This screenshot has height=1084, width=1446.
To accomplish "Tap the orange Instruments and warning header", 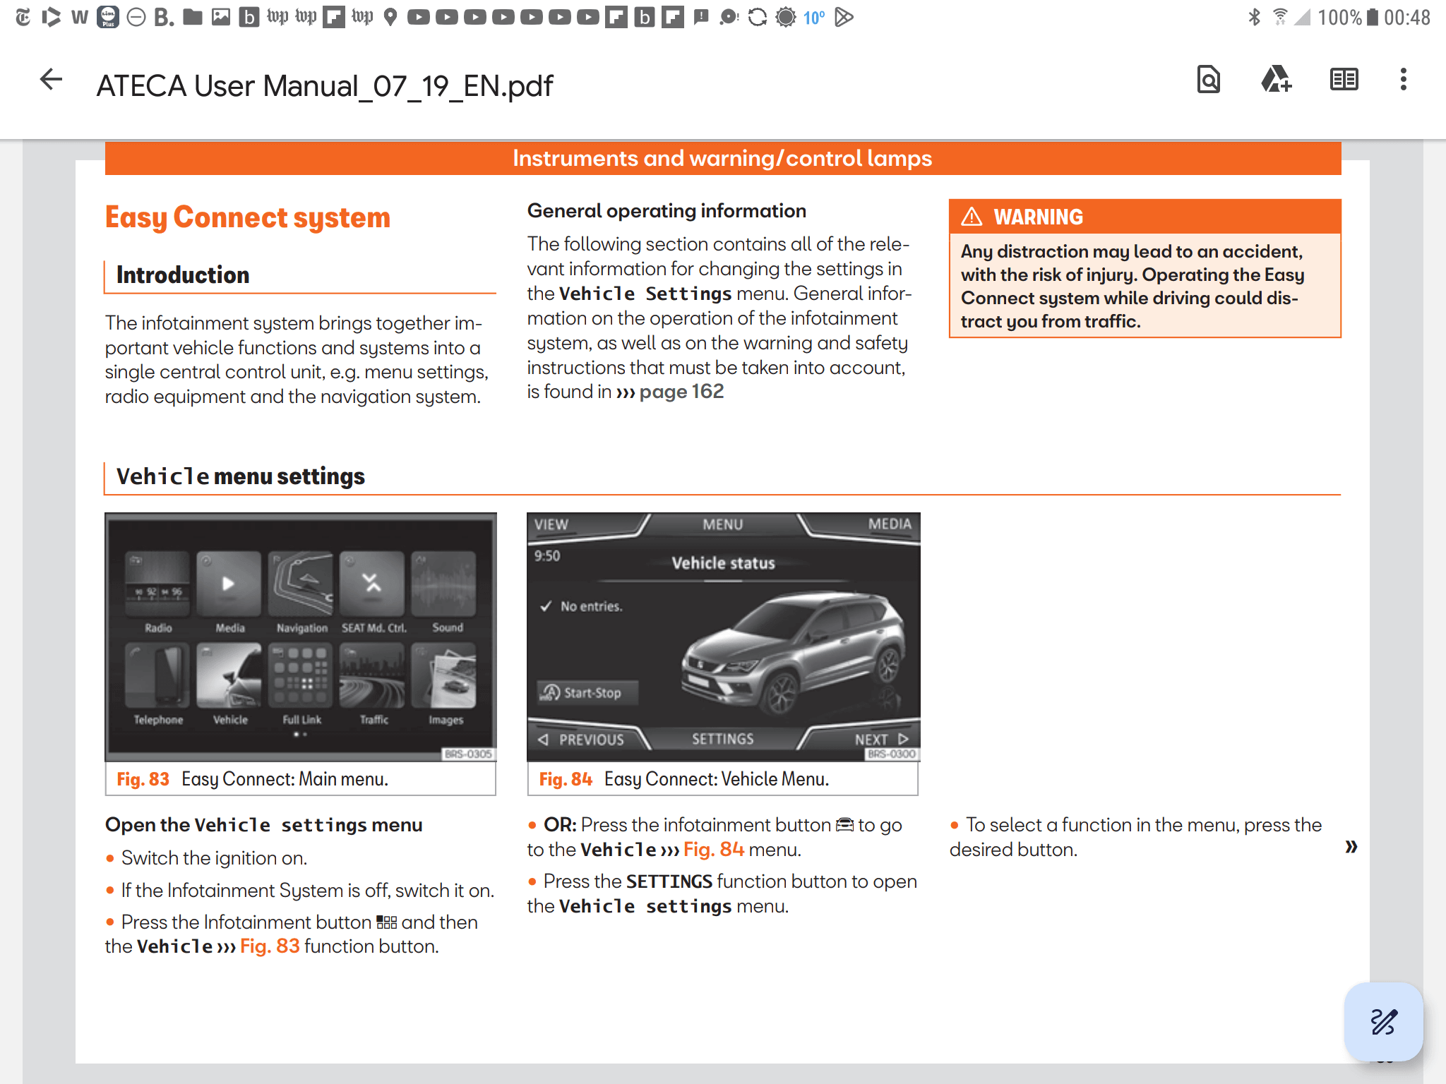I will pos(722,159).
